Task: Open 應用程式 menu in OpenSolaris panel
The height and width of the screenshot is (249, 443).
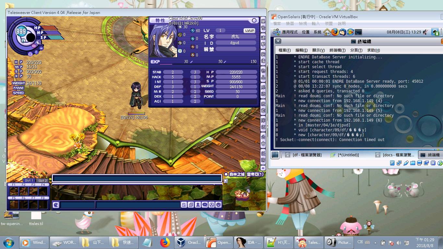Action: (290, 32)
